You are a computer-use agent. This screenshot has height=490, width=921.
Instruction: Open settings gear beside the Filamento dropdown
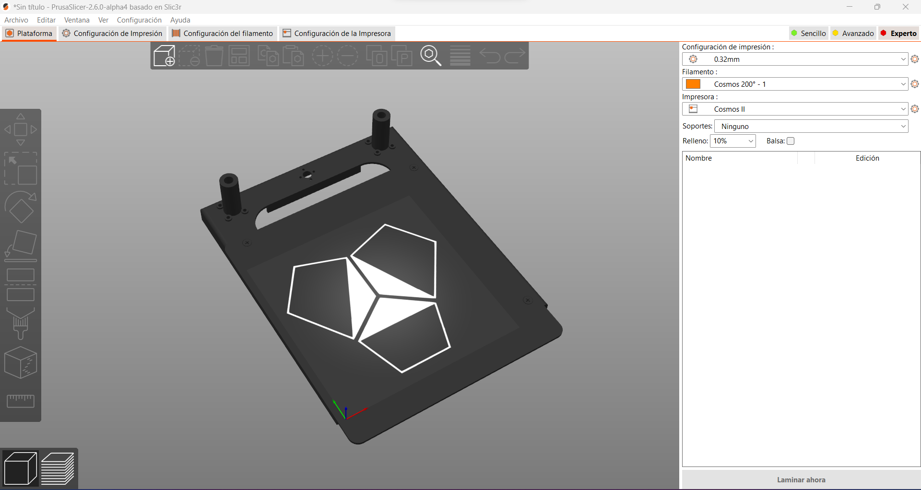point(915,84)
